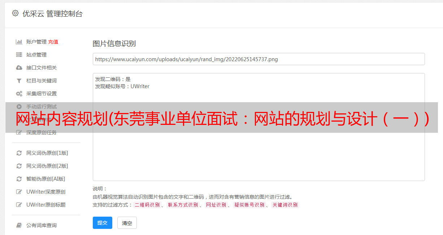Viewport: 443px width, 235px height.
Task: Click the cloud upload icon beside 接口文件相关
Action: [x=19, y=68]
